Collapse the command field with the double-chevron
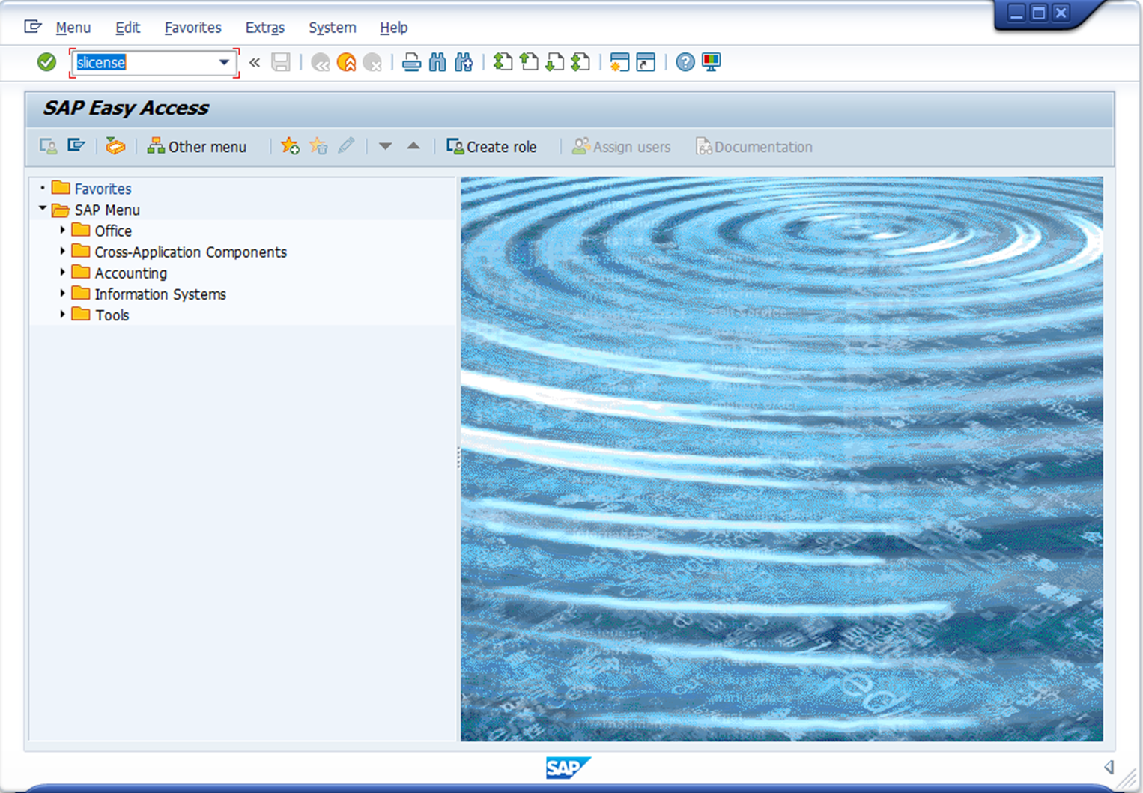Image resolution: width=1143 pixels, height=793 pixels. (255, 62)
